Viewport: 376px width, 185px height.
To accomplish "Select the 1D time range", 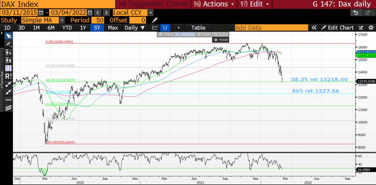I will 7,27.
